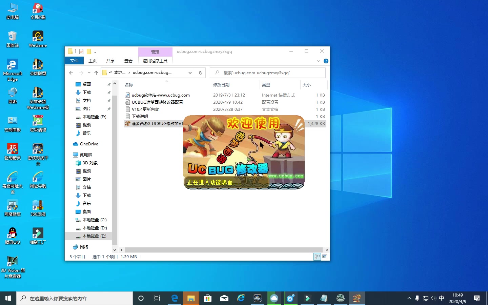
Task: Open Task View on taskbar
Action: tap(157, 298)
